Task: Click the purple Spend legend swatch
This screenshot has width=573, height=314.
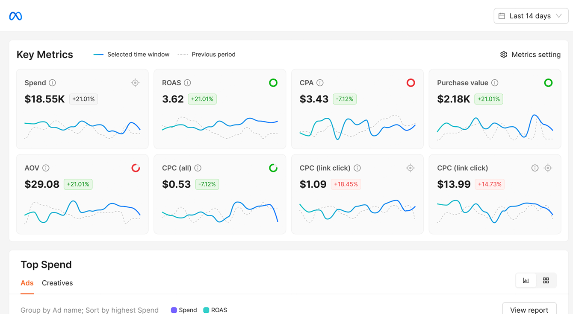Action: 174,310
